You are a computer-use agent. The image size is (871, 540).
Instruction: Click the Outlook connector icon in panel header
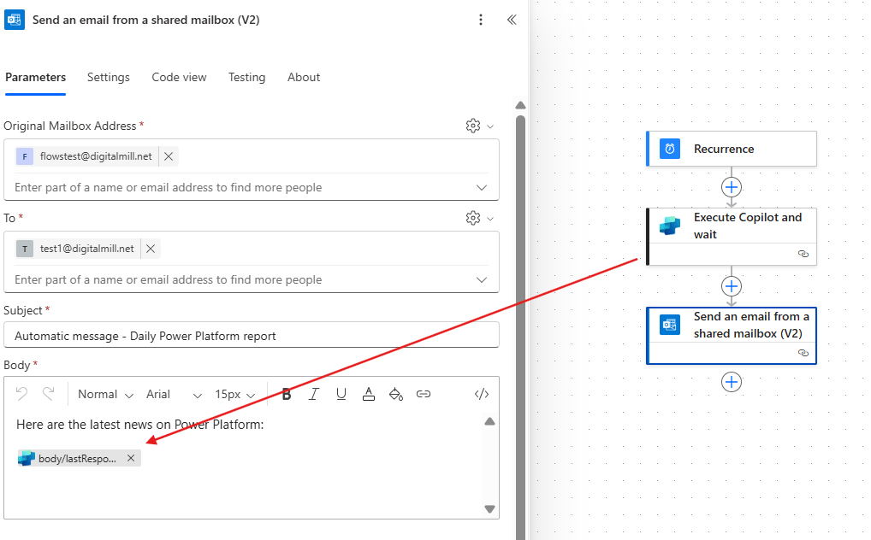(x=15, y=20)
